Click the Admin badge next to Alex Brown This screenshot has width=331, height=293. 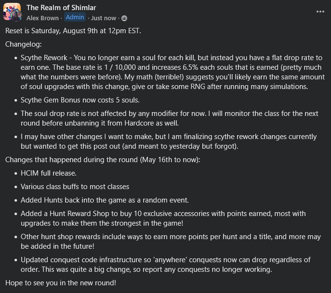click(75, 18)
